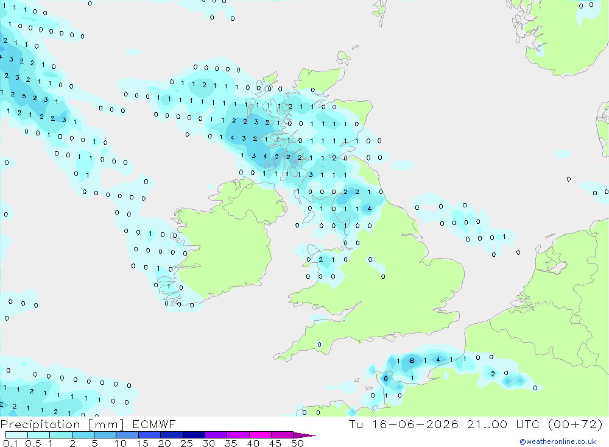609x447 pixels.
Task: Click the '50' legend scale label
Action: (x=298, y=443)
